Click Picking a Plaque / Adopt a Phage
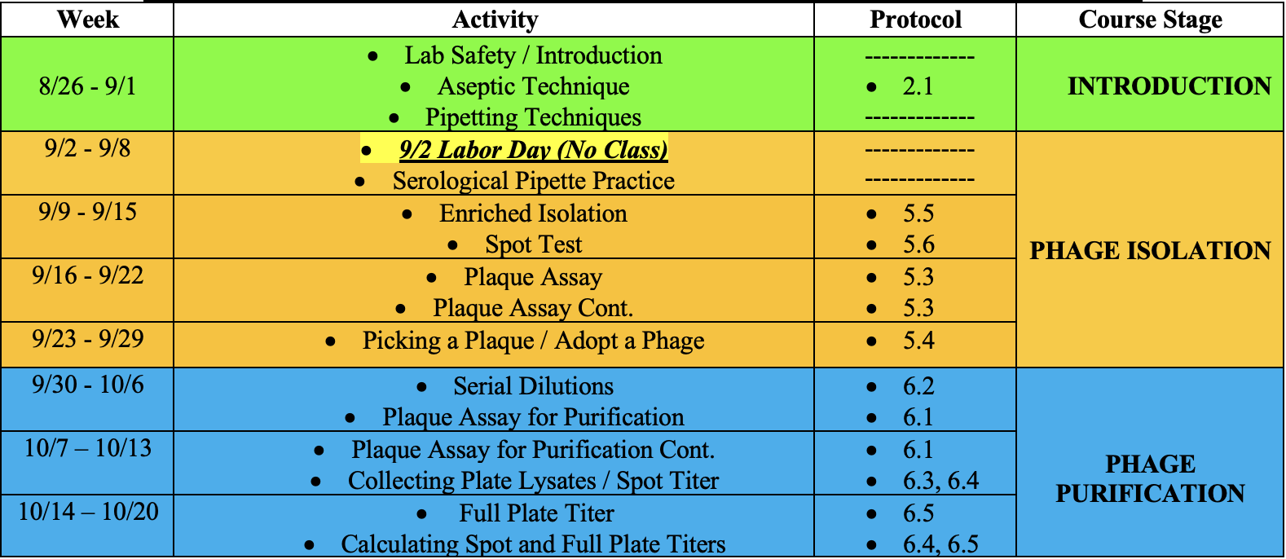The image size is (1286, 559). tap(533, 341)
